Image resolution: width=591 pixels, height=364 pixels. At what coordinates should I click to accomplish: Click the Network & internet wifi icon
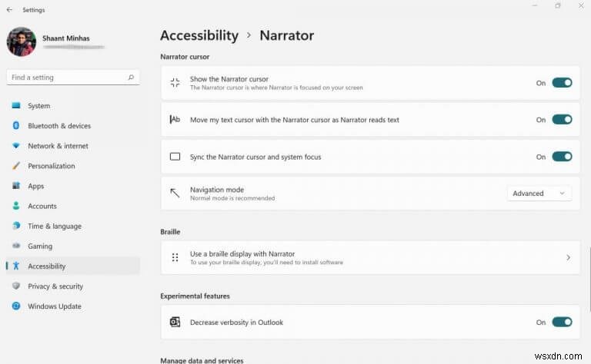[x=16, y=146]
